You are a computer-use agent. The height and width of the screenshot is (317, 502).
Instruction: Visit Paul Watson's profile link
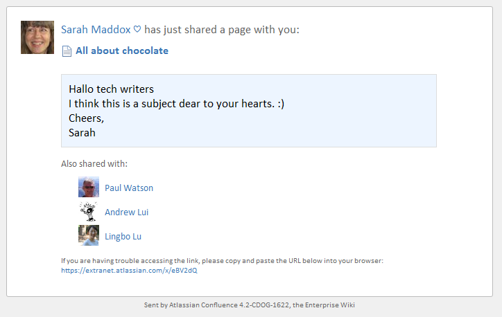point(129,188)
